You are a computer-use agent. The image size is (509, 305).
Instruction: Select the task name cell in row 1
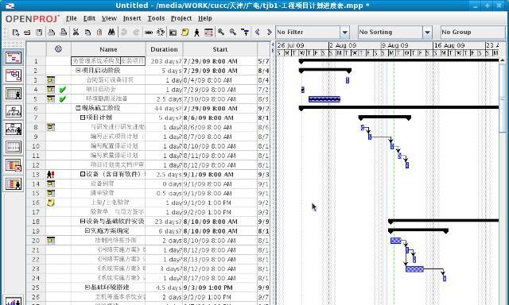tap(108, 61)
